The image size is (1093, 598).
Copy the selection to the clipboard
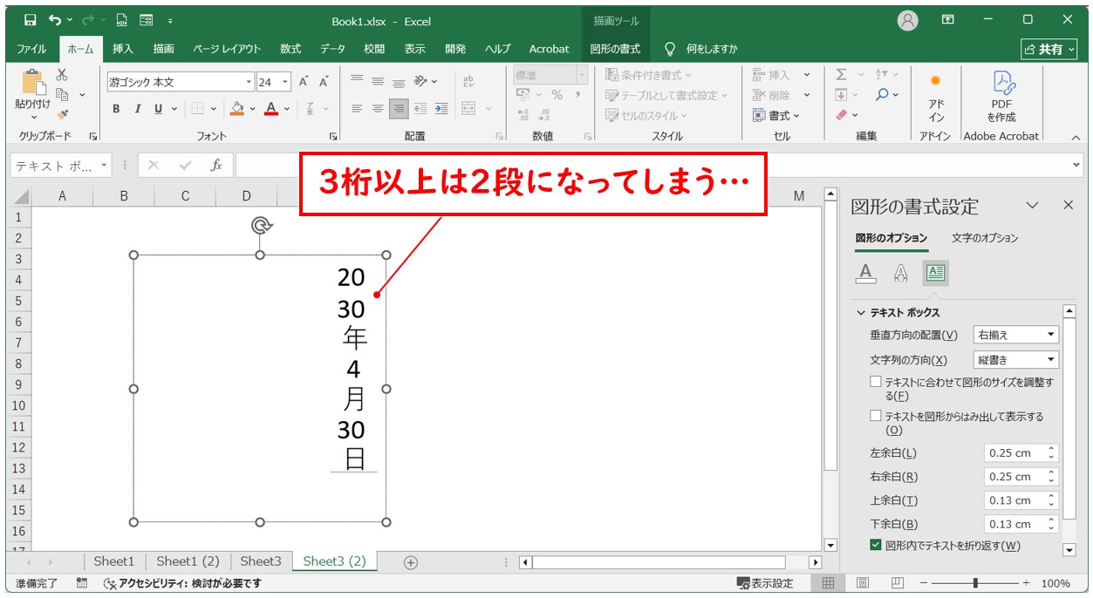pos(62,94)
